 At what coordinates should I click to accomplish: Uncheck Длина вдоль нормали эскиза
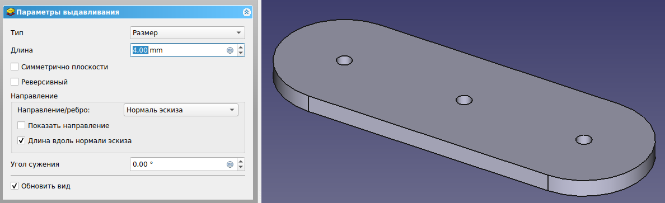(x=21, y=140)
